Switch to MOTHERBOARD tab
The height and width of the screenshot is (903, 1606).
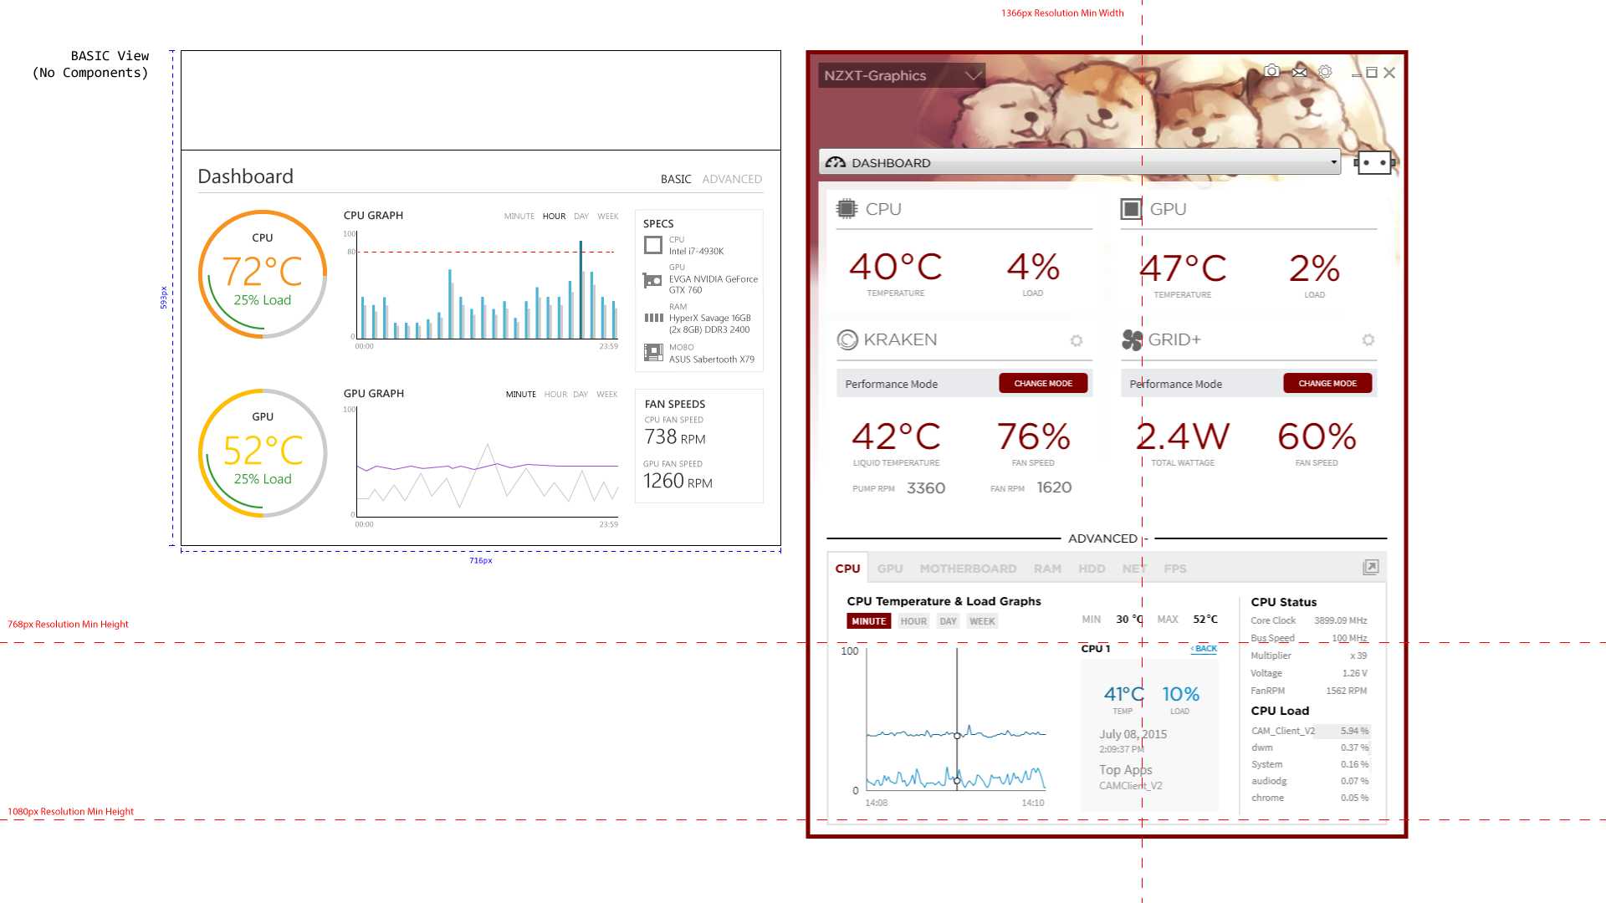point(968,569)
